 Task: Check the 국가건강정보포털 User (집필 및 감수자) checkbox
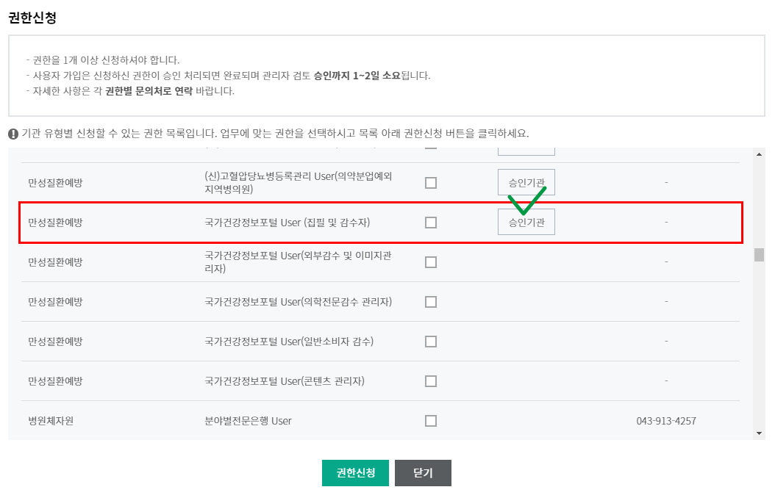[x=431, y=223]
